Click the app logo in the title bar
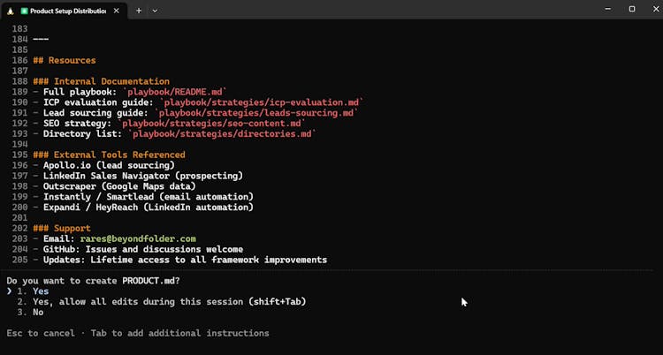The height and width of the screenshot is (355, 663). pos(11,10)
